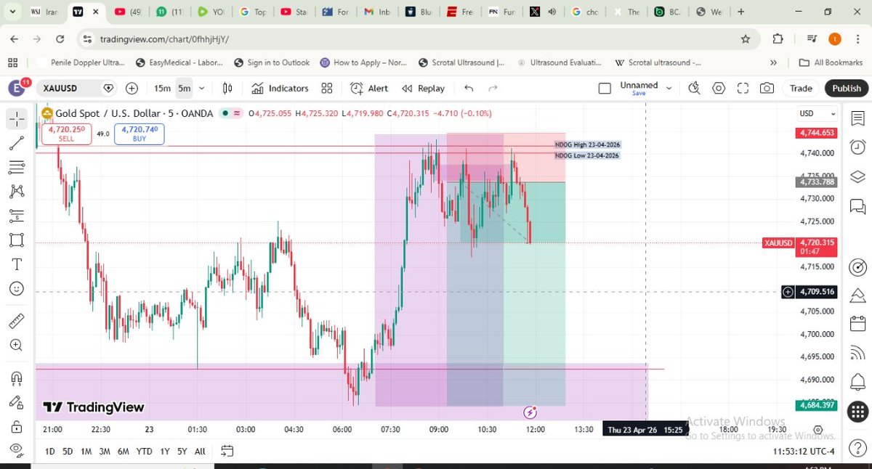Enter fullscreen mode
The height and width of the screenshot is (469, 872).
click(743, 89)
